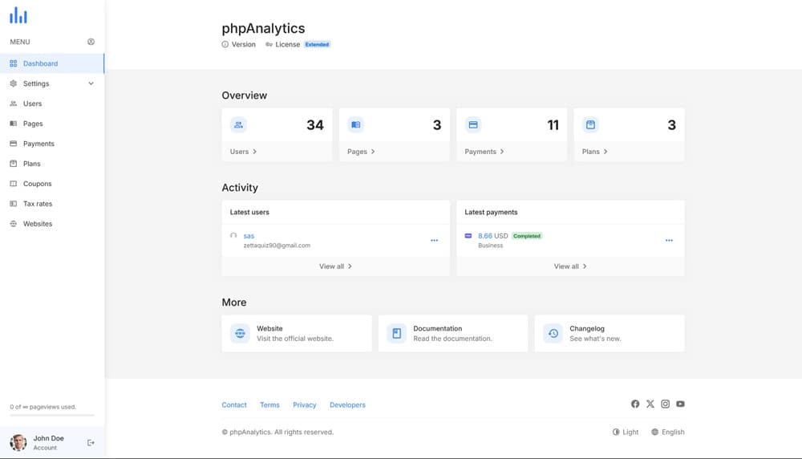The height and width of the screenshot is (459, 802).
Task: Click the Documentation book icon
Action: (396, 334)
